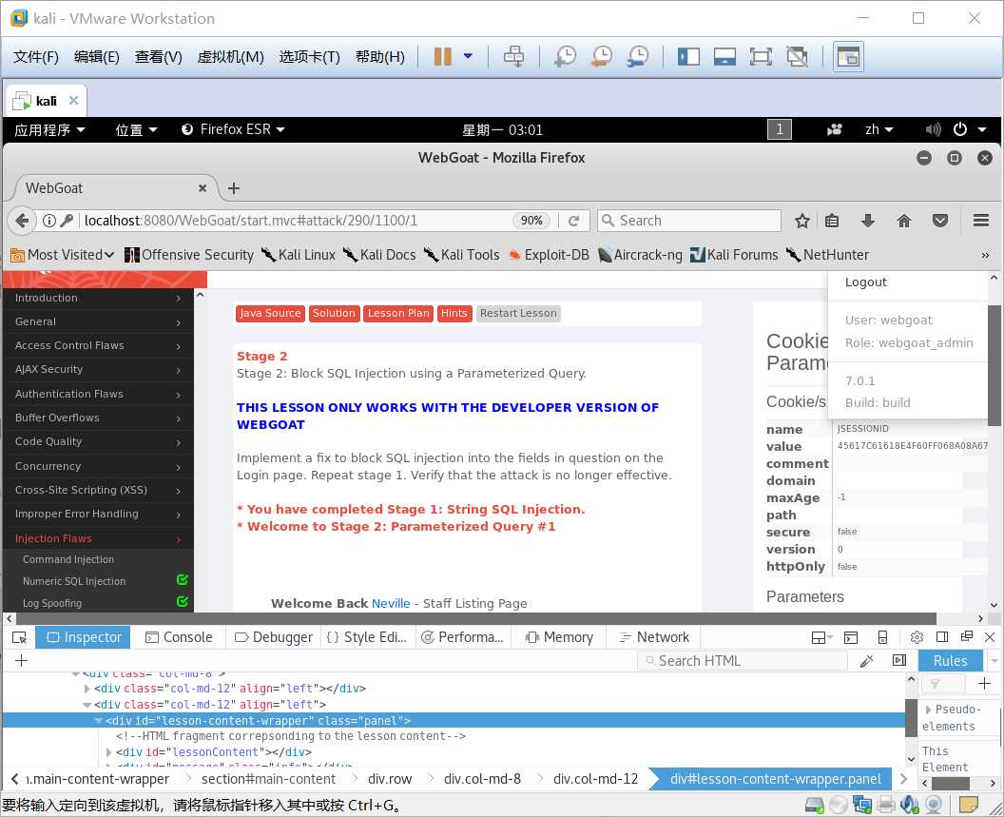The width and height of the screenshot is (1004, 817).
Task: Open VMware 帮助(H) menu
Action: pyautogui.click(x=379, y=57)
